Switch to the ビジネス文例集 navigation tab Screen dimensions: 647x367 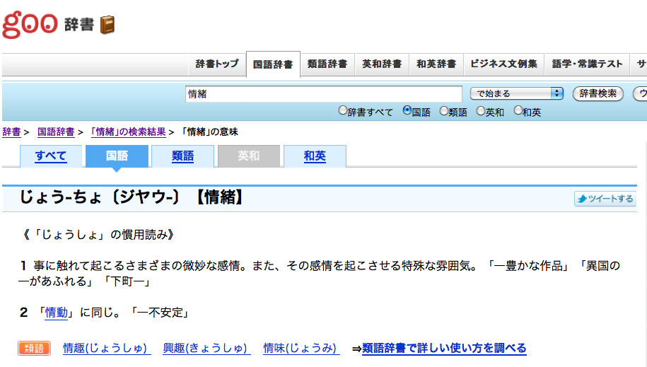click(503, 64)
